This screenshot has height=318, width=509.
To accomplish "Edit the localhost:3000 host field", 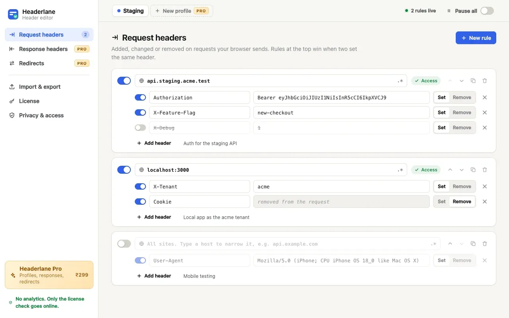I will point(271,170).
